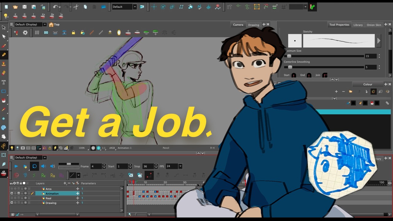Image resolution: width=393 pixels, height=221 pixels.
Task: Click the Frame number input field
Action: coord(96,166)
